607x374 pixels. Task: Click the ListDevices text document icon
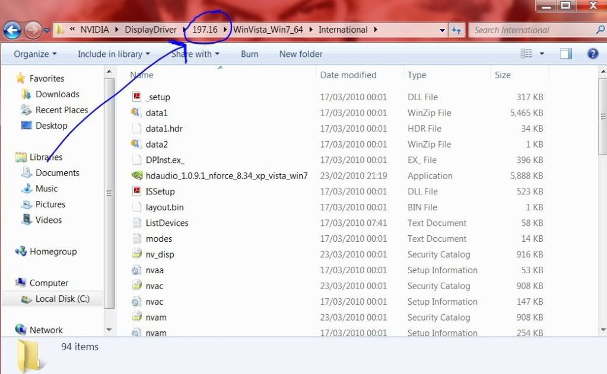click(x=136, y=223)
